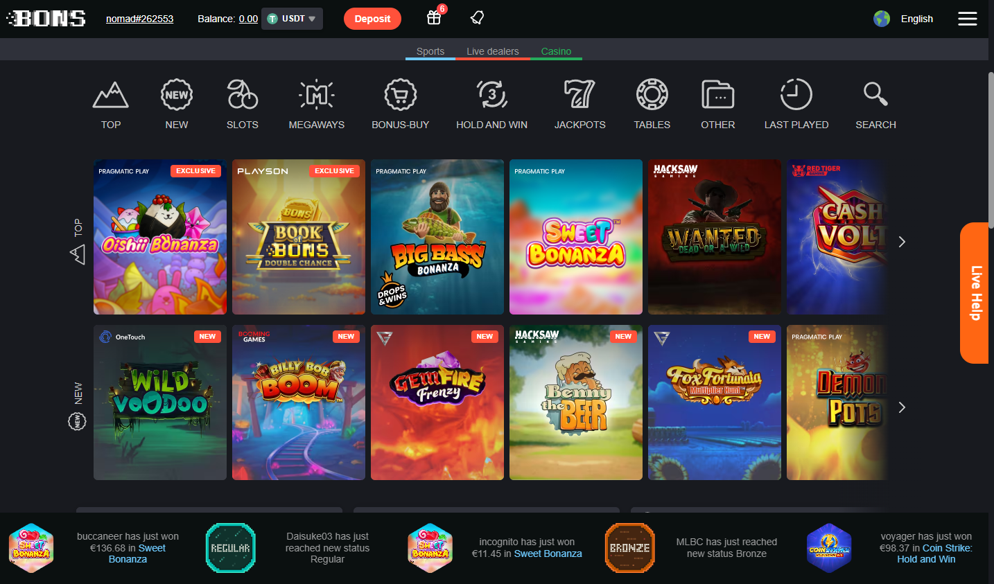Click the notifications bell icon
Image resolution: width=994 pixels, height=584 pixels.
[x=477, y=18]
